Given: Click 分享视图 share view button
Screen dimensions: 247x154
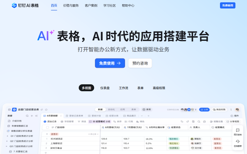Looking at the screenshot, I should (233, 122).
